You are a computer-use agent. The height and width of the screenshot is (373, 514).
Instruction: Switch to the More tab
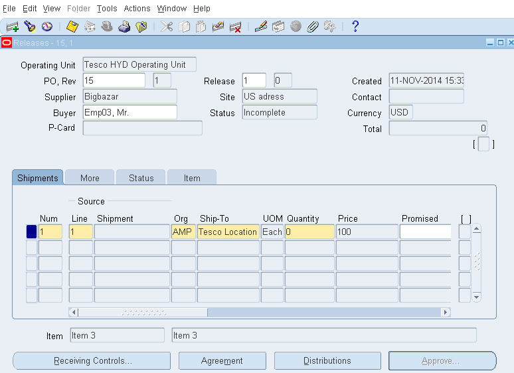(90, 178)
